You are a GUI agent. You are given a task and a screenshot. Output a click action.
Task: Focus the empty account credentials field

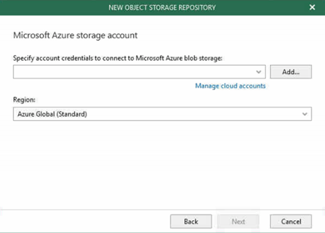click(139, 72)
